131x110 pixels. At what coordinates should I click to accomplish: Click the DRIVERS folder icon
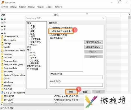(2, 57)
